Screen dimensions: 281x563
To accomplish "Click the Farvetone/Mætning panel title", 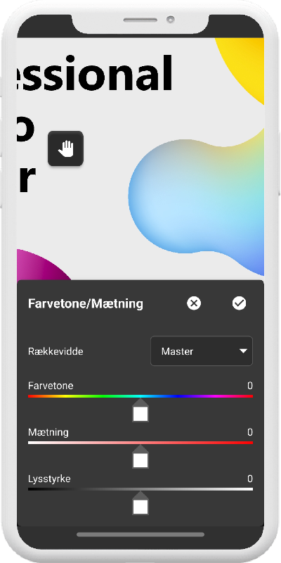I will tap(86, 304).
